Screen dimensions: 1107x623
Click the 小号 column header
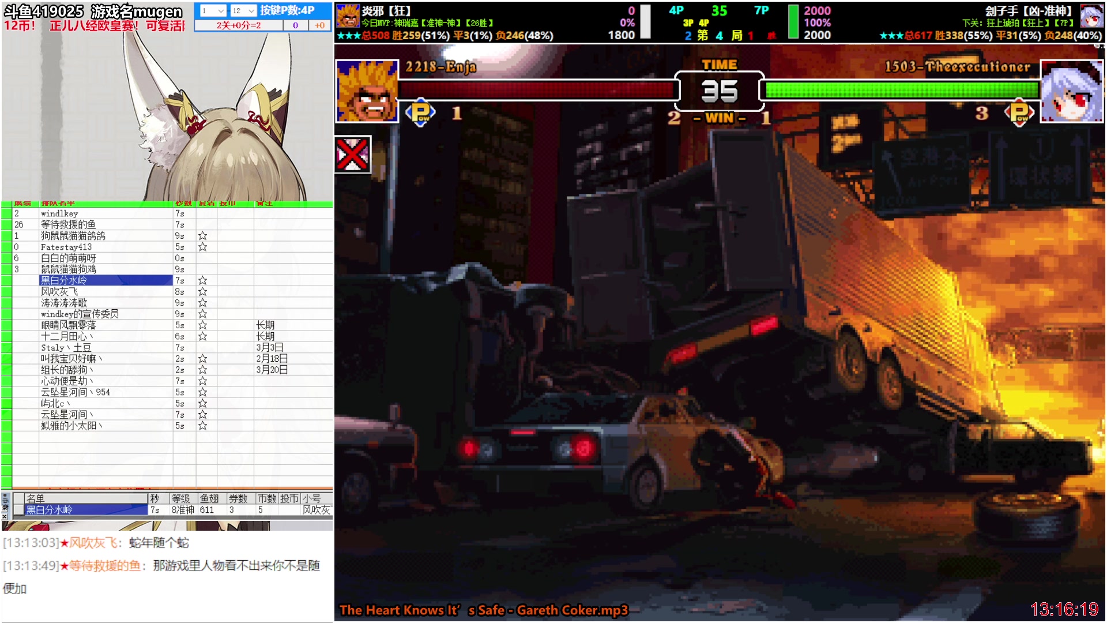click(317, 498)
